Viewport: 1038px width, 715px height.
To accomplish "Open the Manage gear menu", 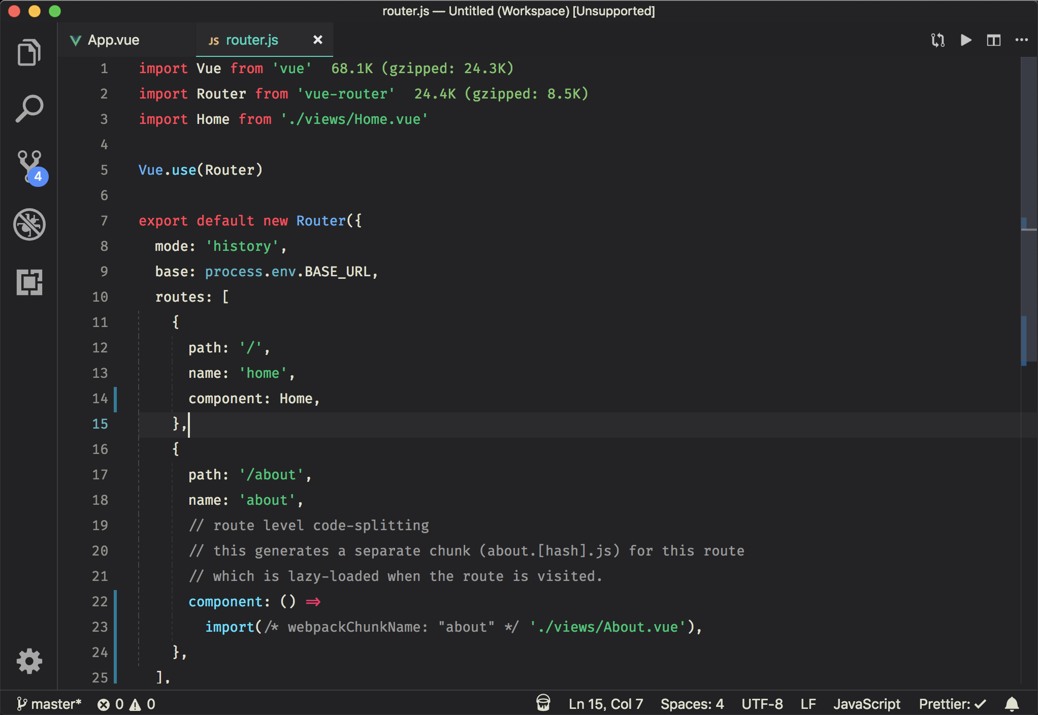I will pyautogui.click(x=29, y=661).
